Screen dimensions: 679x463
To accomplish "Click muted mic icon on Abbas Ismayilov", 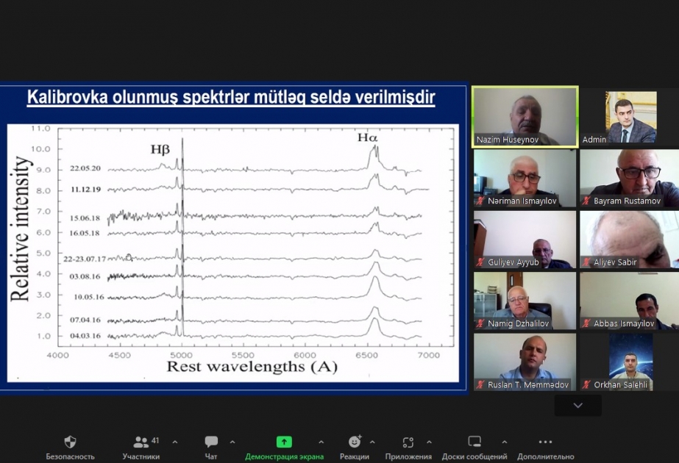I will pyautogui.click(x=586, y=323).
